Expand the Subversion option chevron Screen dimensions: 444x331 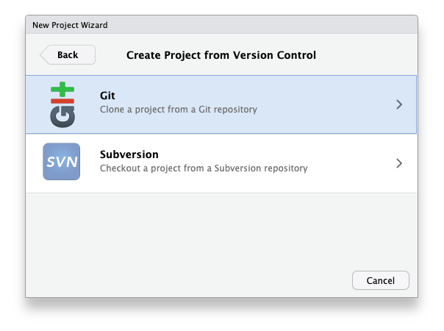pos(399,163)
